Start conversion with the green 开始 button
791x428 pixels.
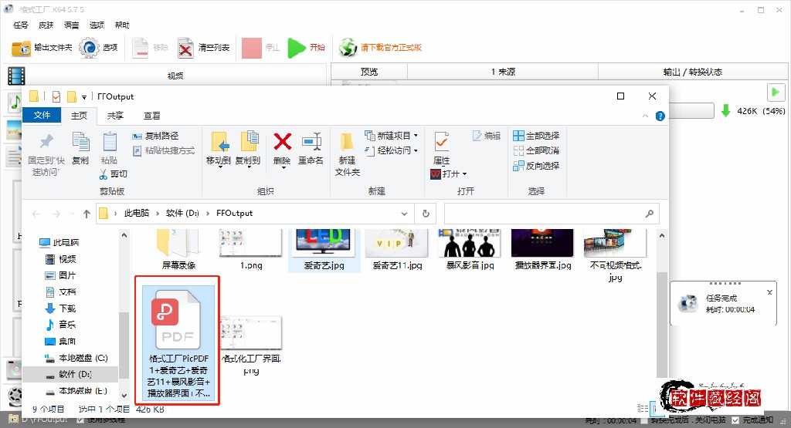click(x=306, y=48)
